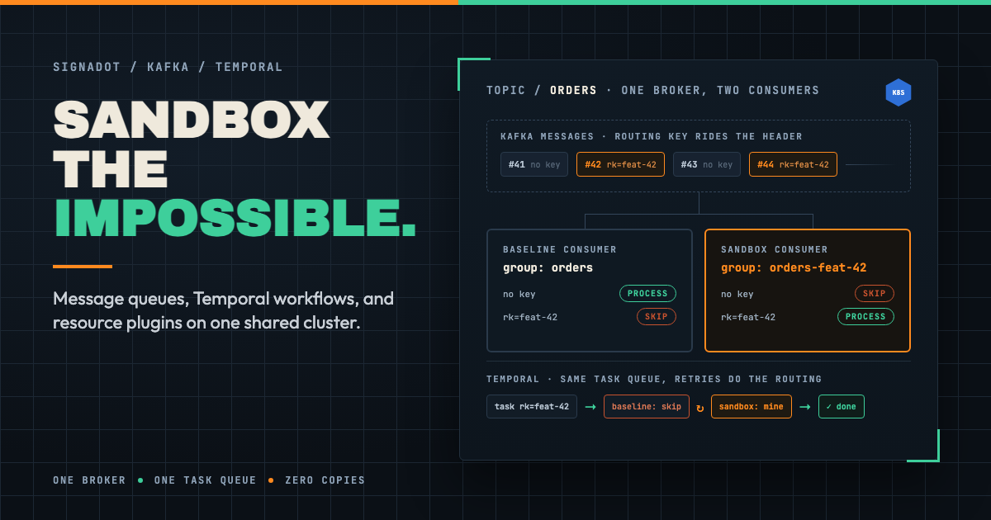
Task: Click PROCESS pill in Baseline Consumer card
Action: click(648, 294)
